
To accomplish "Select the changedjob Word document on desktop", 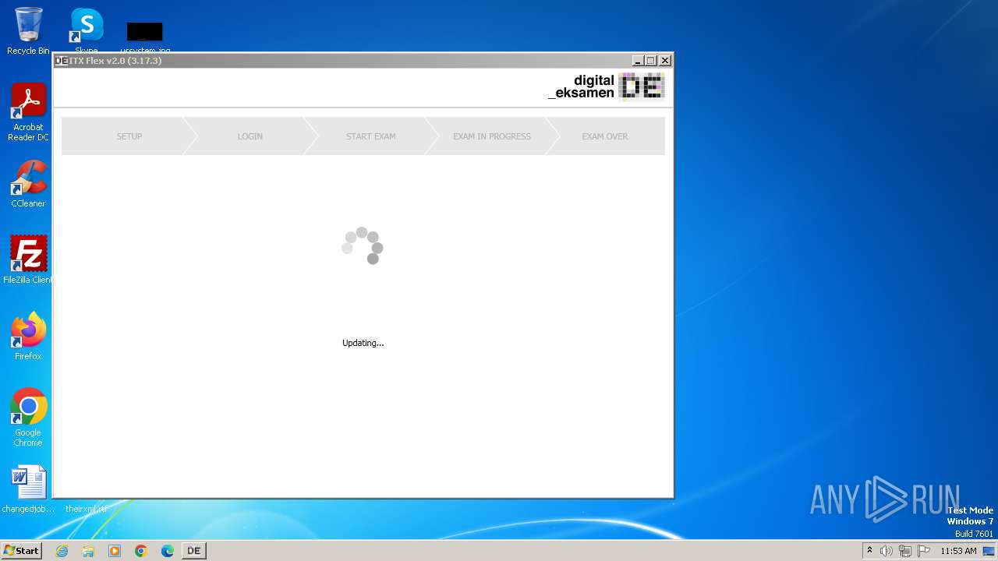I will (28, 490).
